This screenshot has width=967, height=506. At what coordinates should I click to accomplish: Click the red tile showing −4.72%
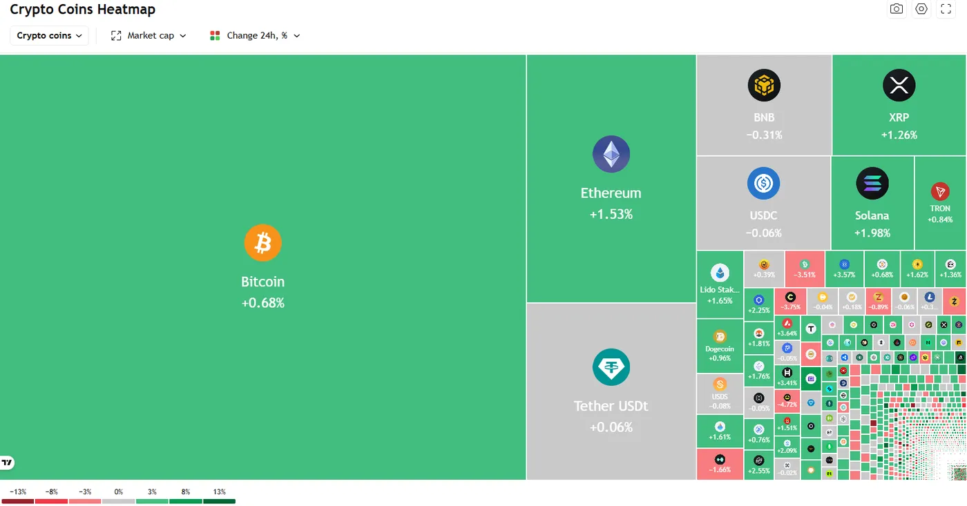pyautogui.click(x=787, y=400)
